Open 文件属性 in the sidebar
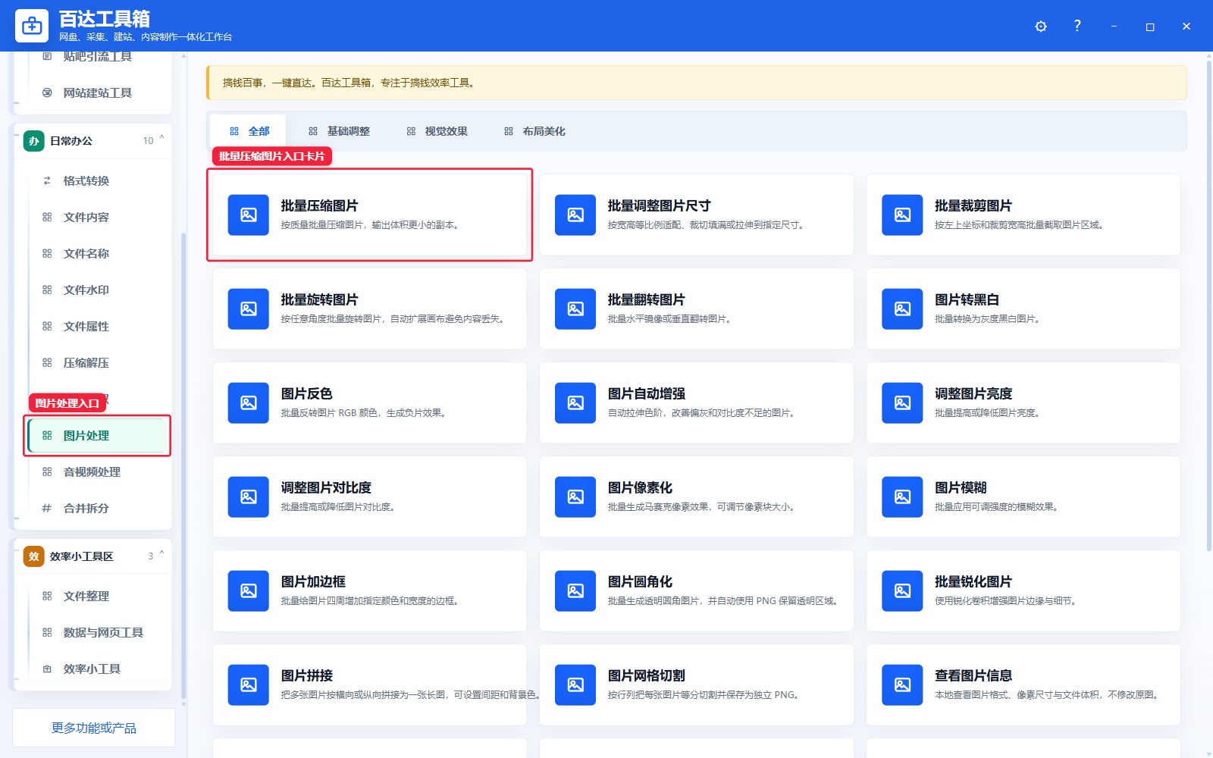Image resolution: width=1213 pixels, height=758 pixels. 99,326
